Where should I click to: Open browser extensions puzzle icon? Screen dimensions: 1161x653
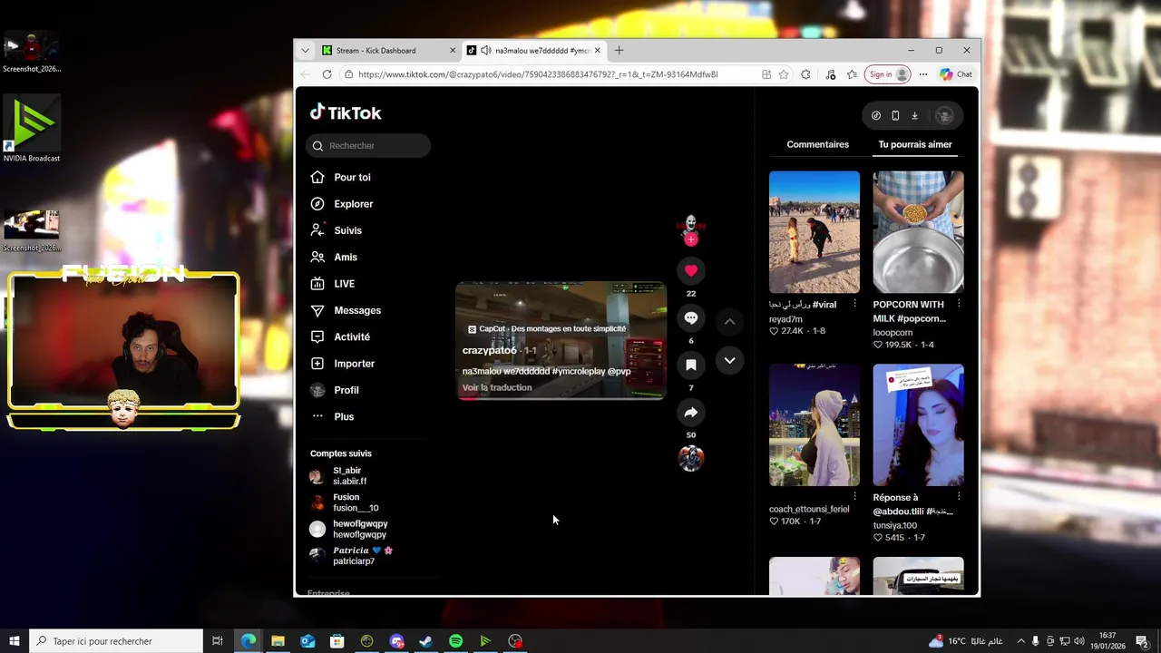[805, 74]
